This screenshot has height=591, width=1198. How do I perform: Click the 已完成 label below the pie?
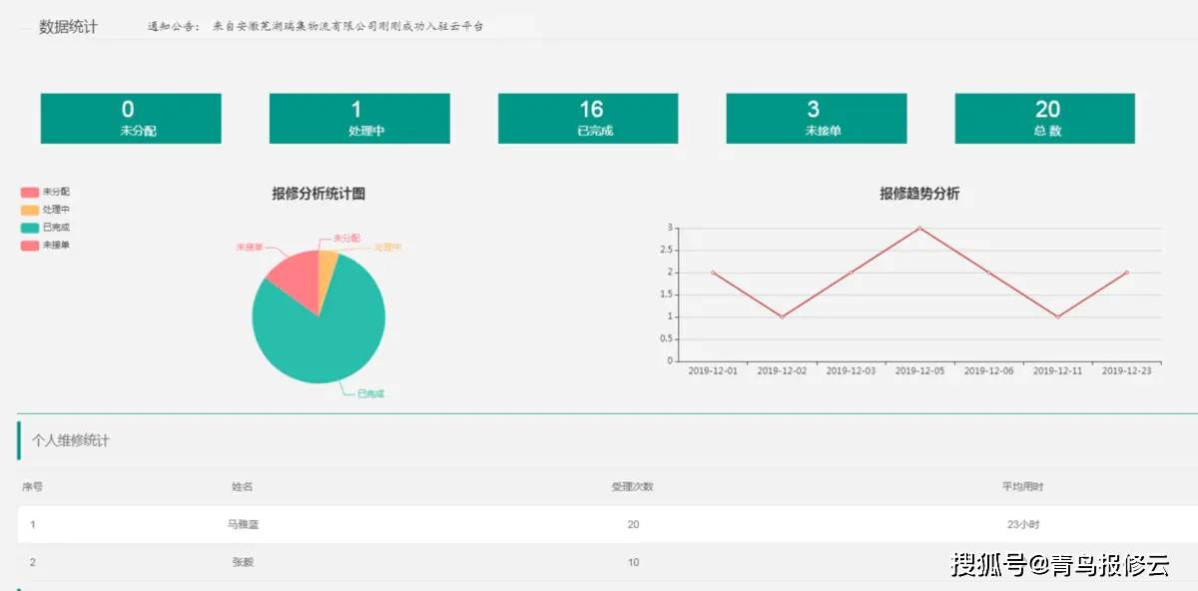point(370,393)
